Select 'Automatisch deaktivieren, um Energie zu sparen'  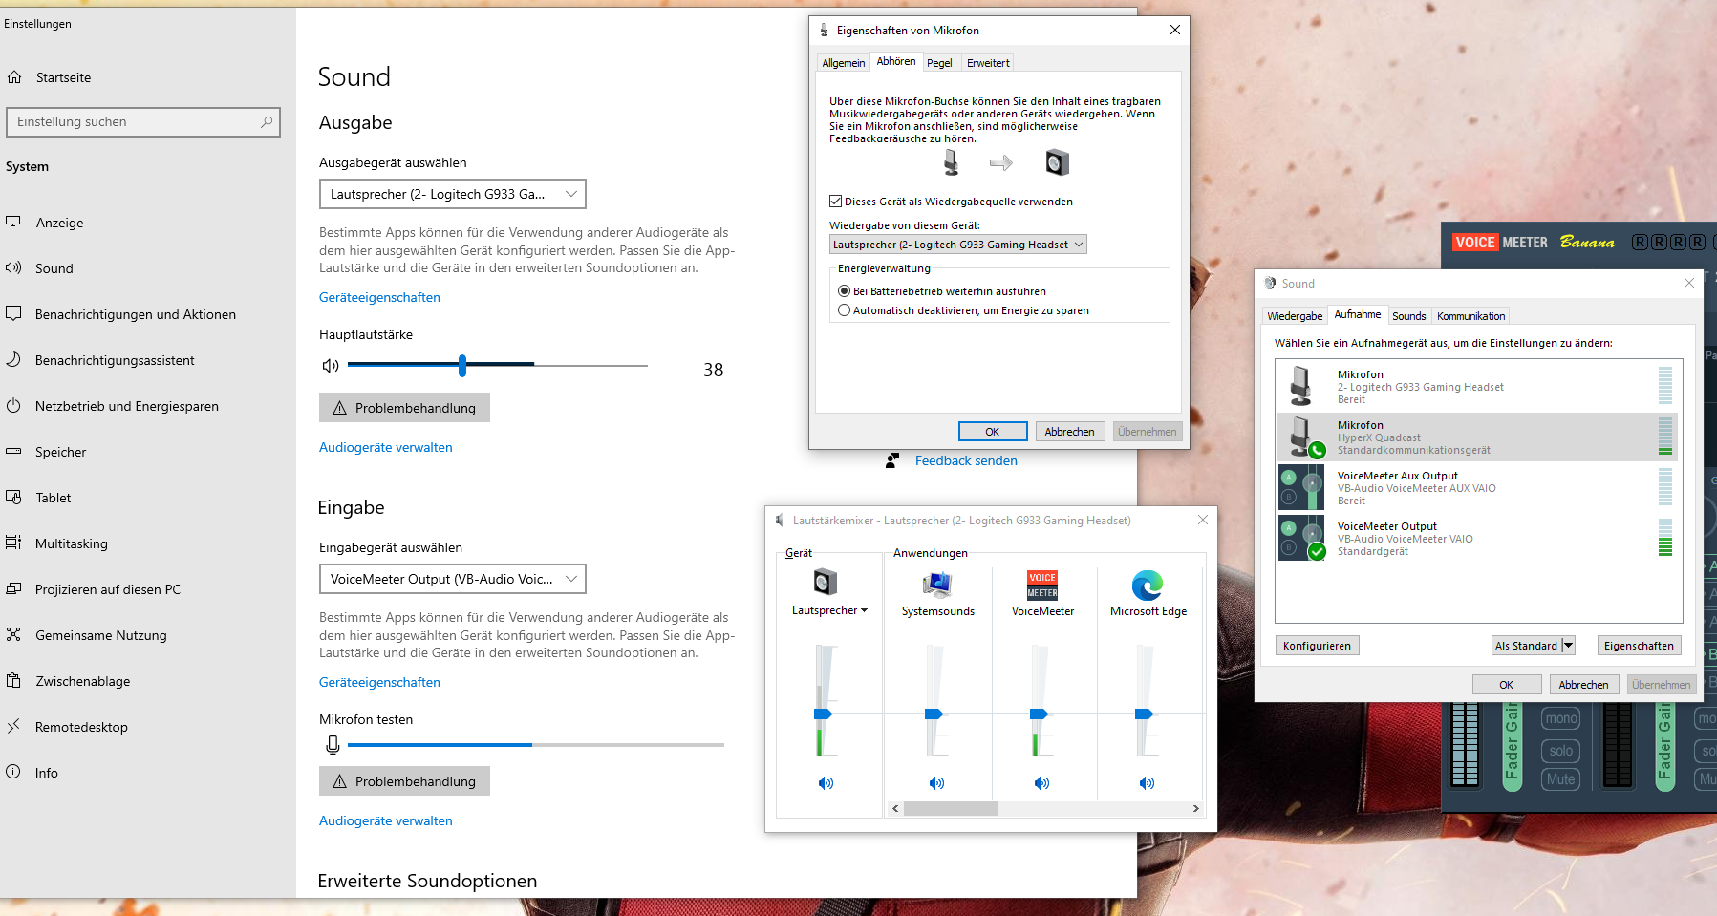844,310
